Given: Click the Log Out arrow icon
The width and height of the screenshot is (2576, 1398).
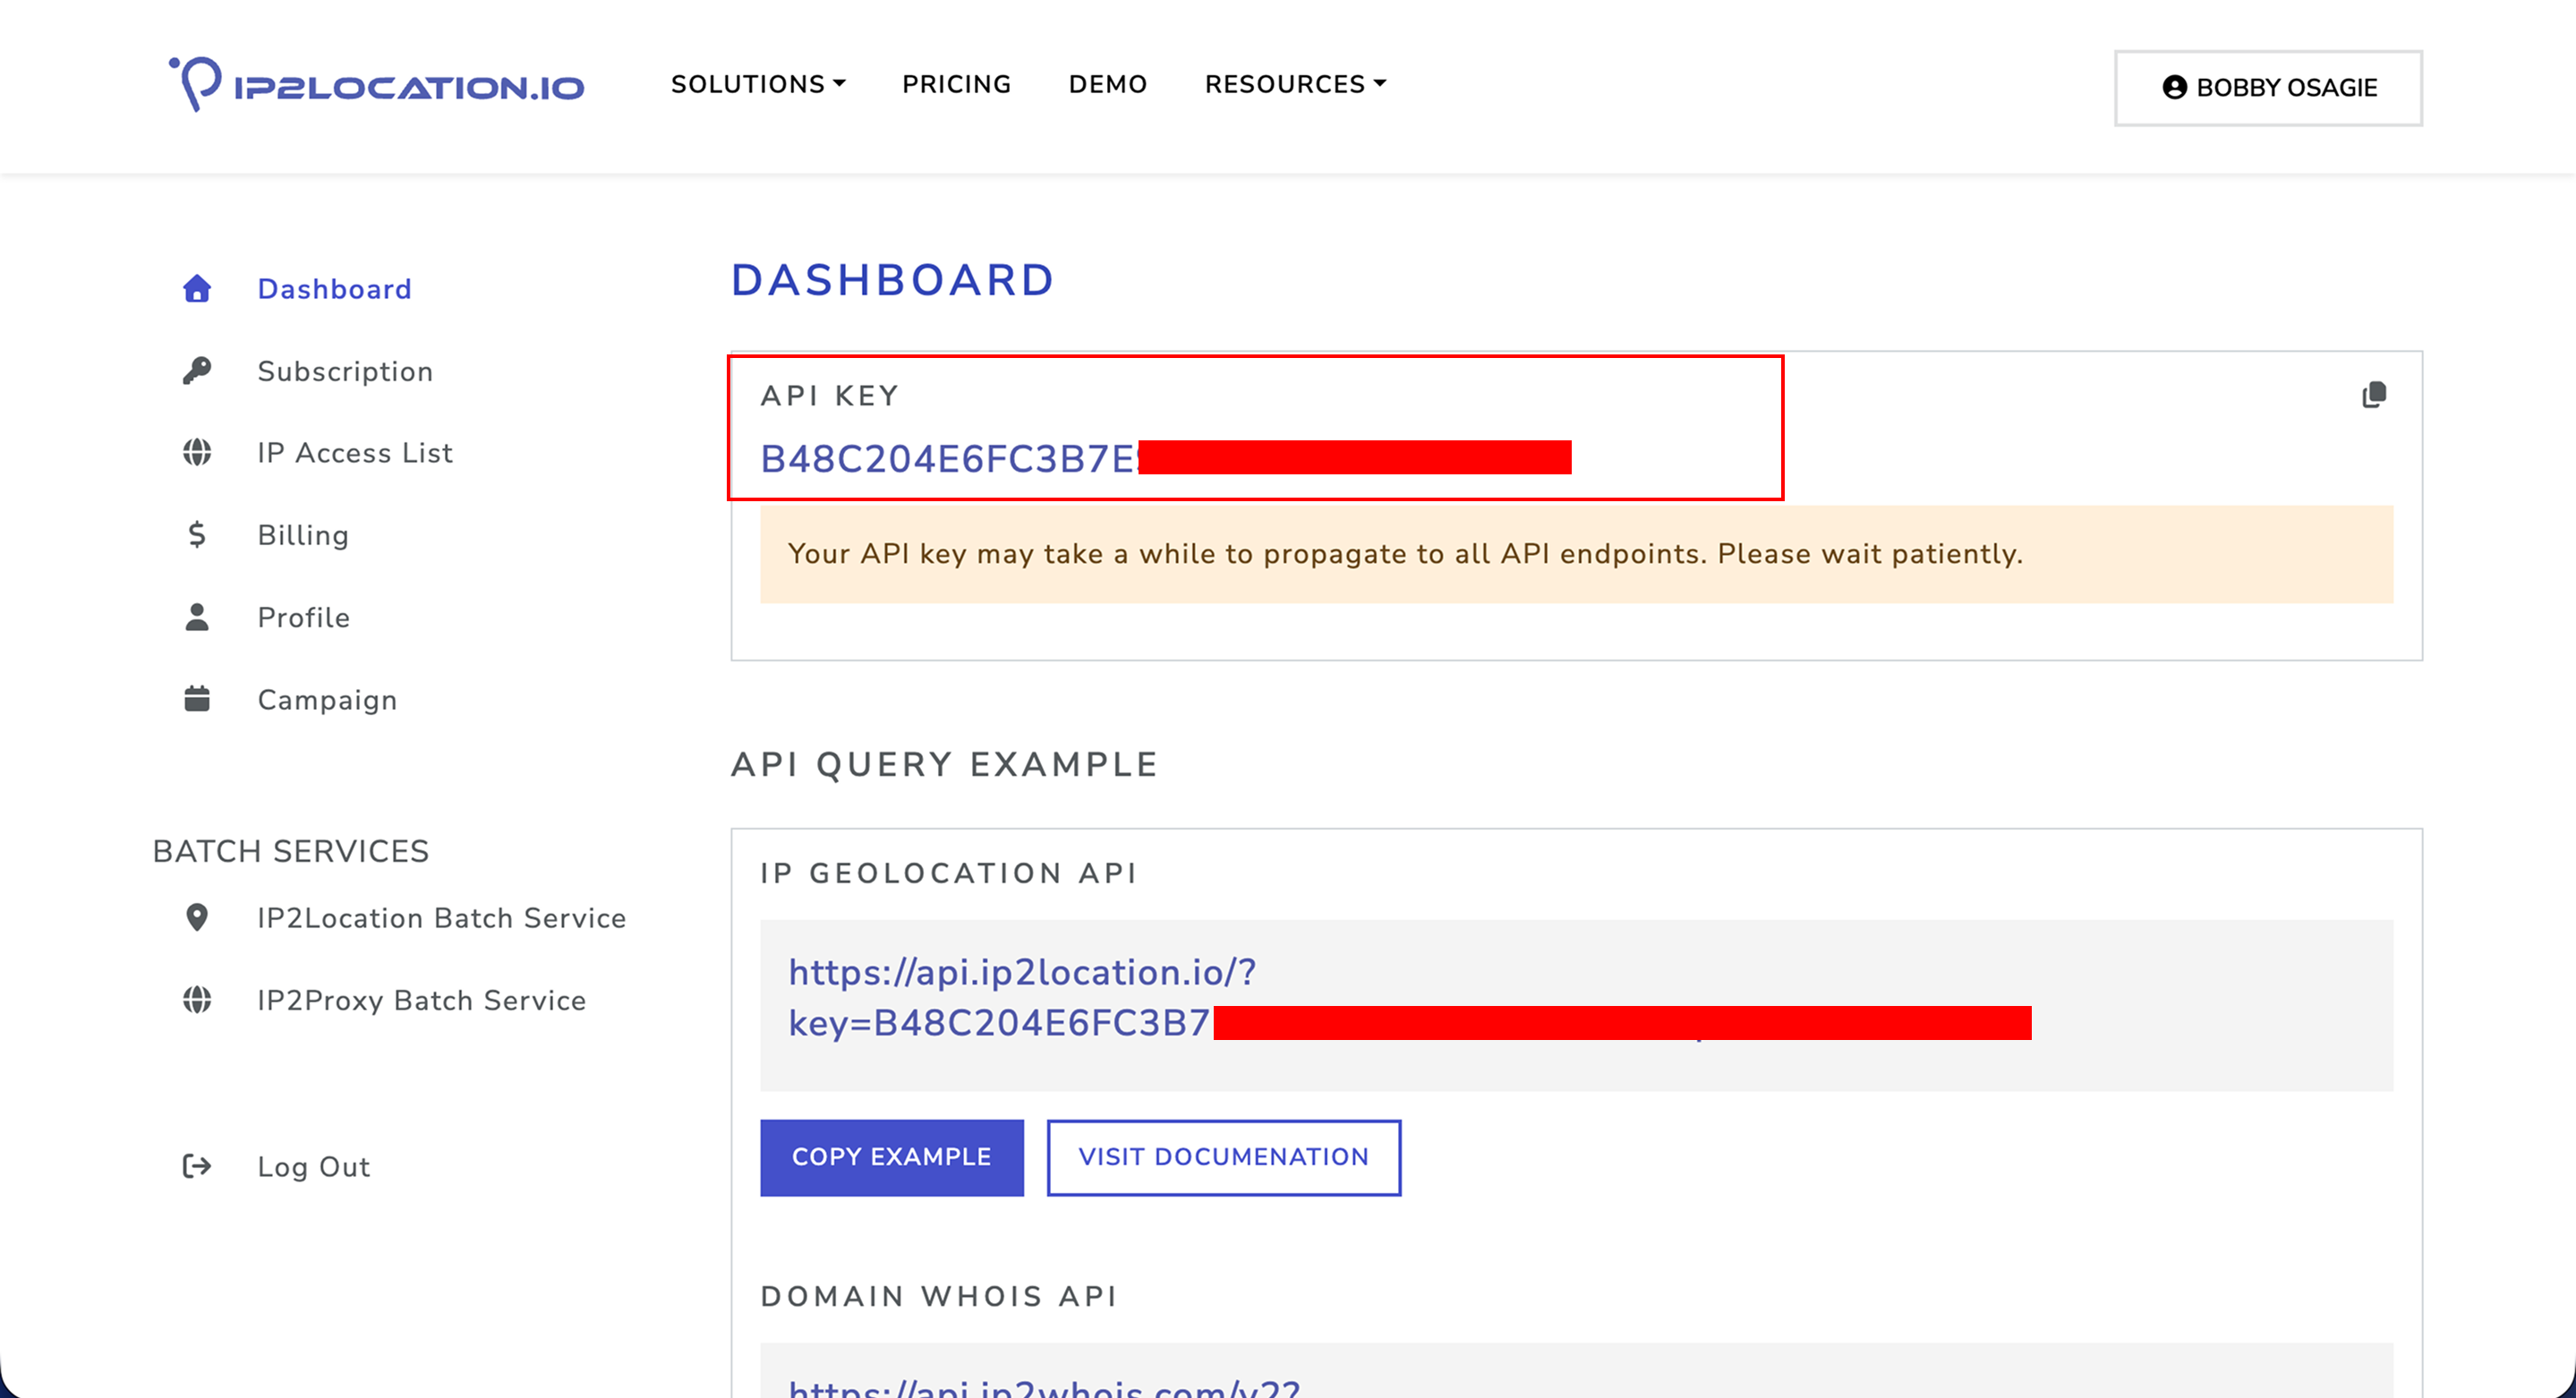Looking at the screenshot, I should 197,1166.
